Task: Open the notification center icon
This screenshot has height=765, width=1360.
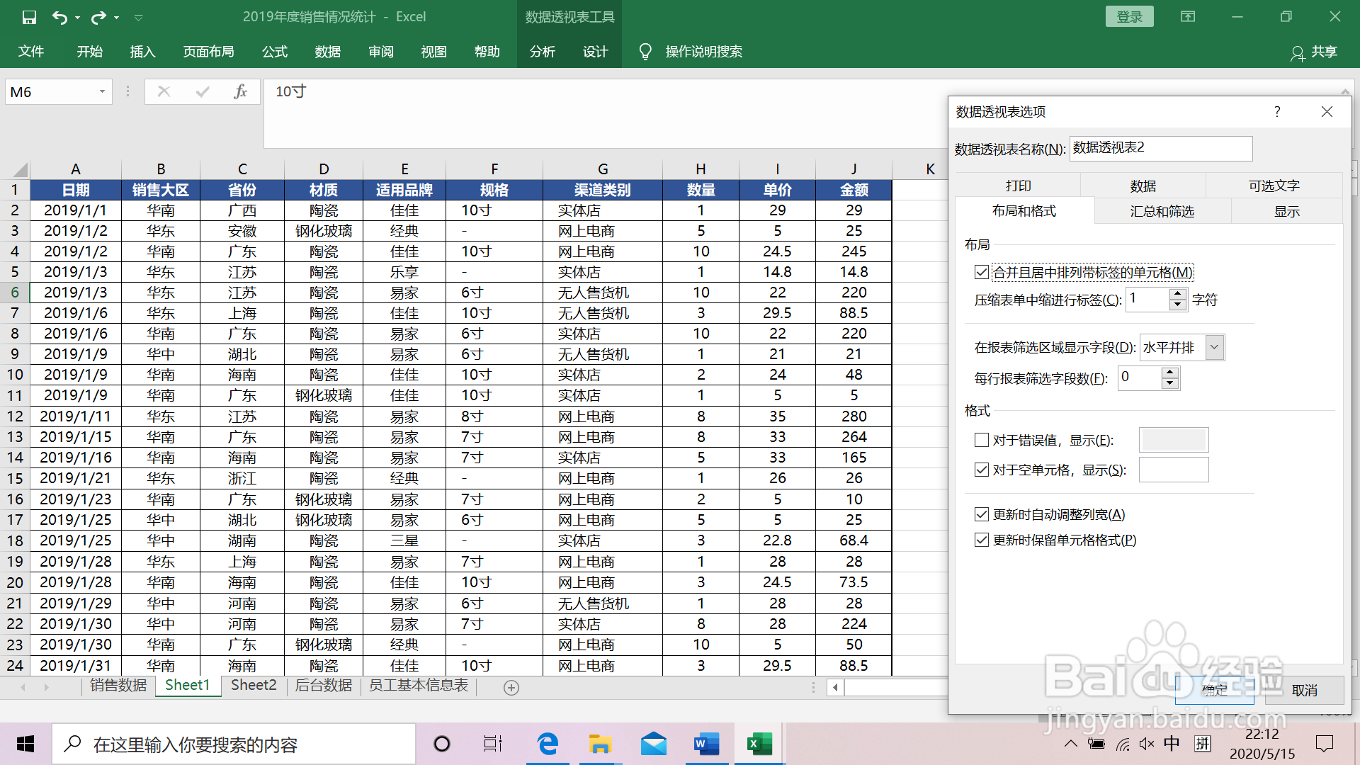Action: click(x=1324, y=744)
